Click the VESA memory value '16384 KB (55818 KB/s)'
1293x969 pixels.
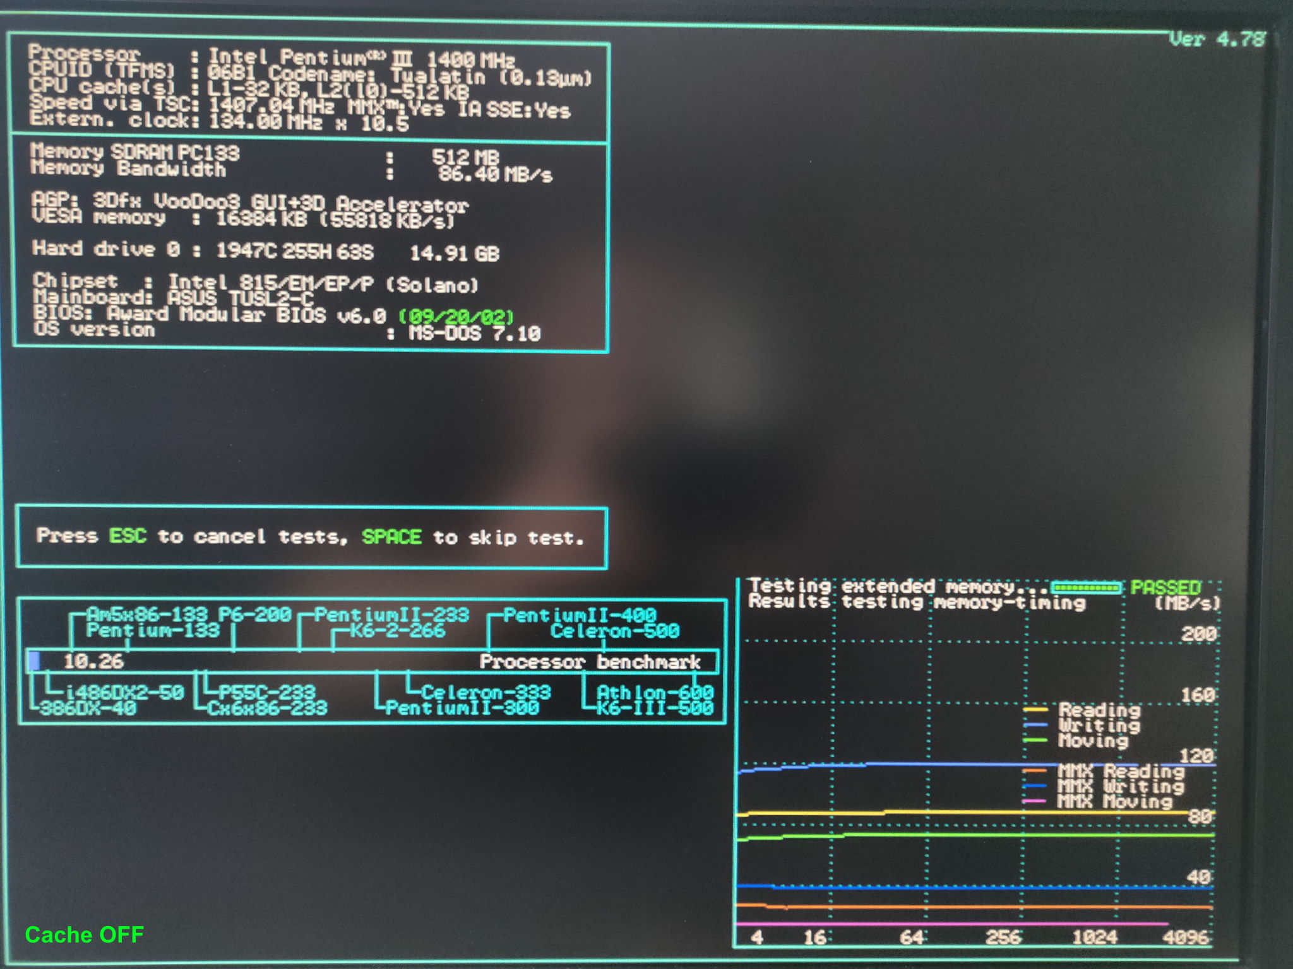click(335, 220)
